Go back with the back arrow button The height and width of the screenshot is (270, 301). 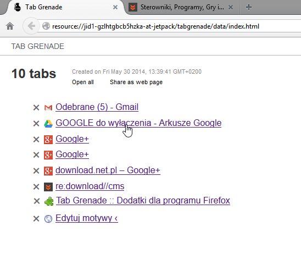click(x=31, y=26)
